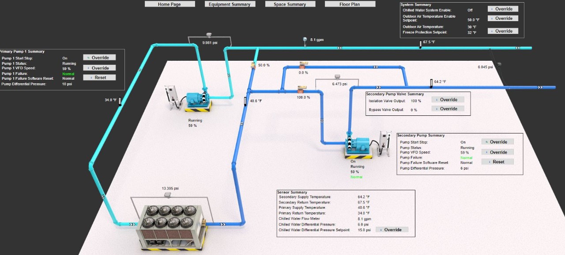The height and width of the screenshot is (255, 565).
Task: Override the Chilled Water Differential Pressure Setpoint
Action: click(392, 229)
